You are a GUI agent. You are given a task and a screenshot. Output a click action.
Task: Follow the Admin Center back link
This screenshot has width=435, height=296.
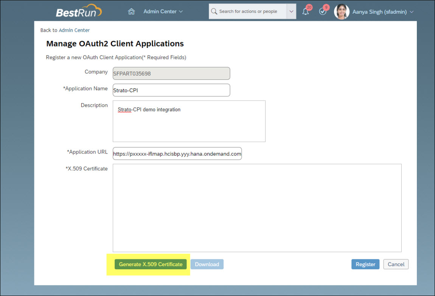pyautogui.click(x=74, y=30)
